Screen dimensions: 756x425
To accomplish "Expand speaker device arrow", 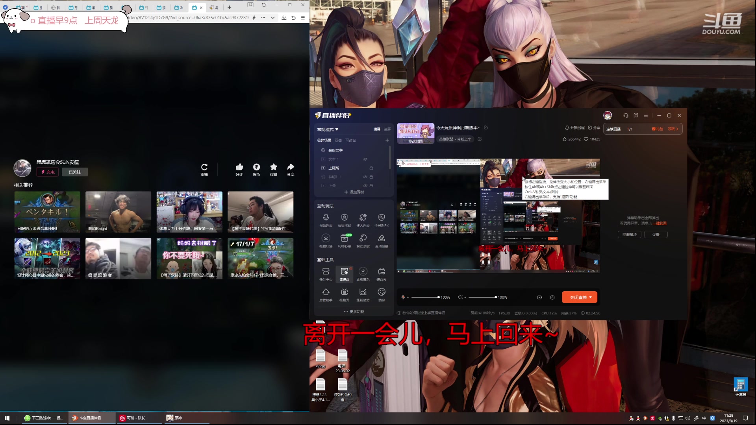I will (x=465, y=297).
